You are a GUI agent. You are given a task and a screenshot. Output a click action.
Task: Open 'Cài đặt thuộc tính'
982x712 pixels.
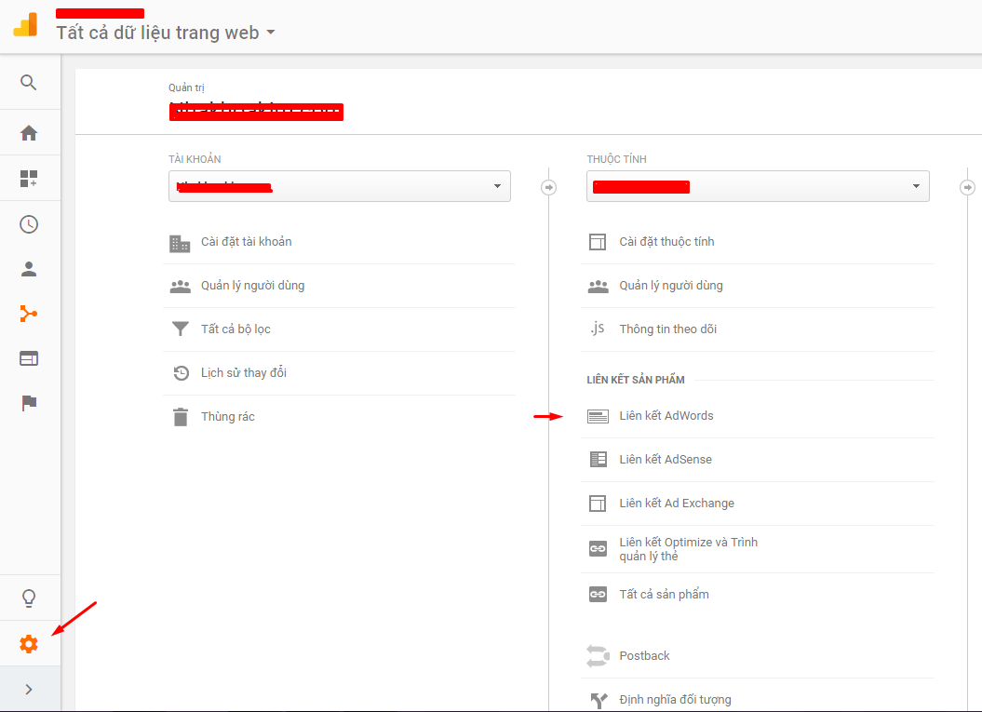666,242
